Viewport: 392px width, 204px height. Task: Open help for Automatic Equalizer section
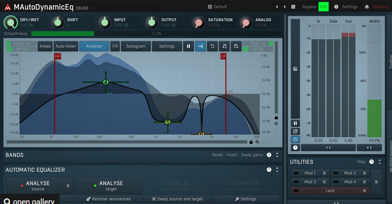pyautogui.click(x=269, y=170)
